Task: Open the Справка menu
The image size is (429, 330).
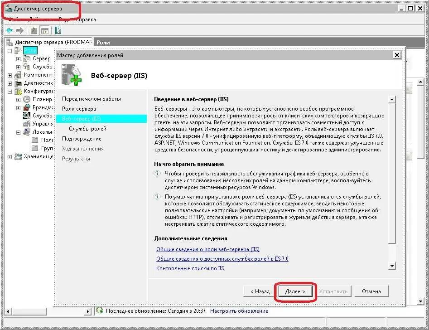Action: point(85,19)
